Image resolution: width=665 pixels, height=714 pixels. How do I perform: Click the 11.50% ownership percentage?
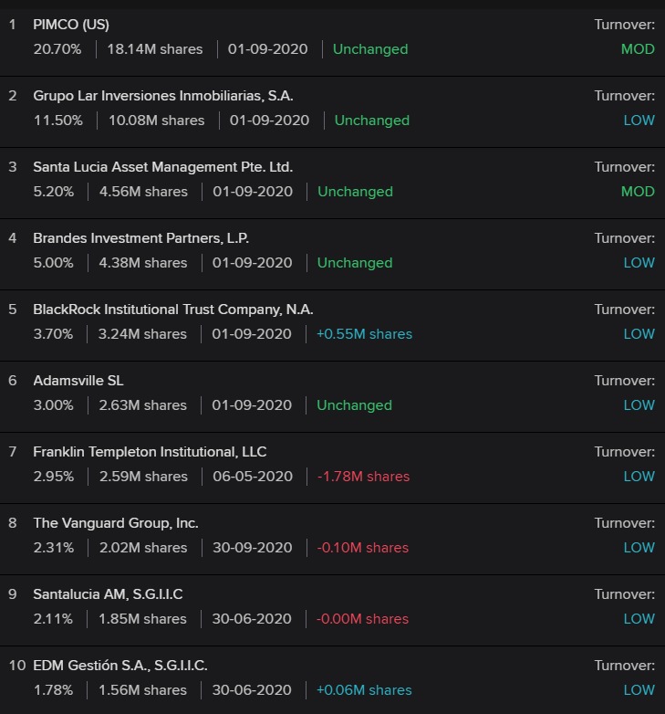pos(57,121)
